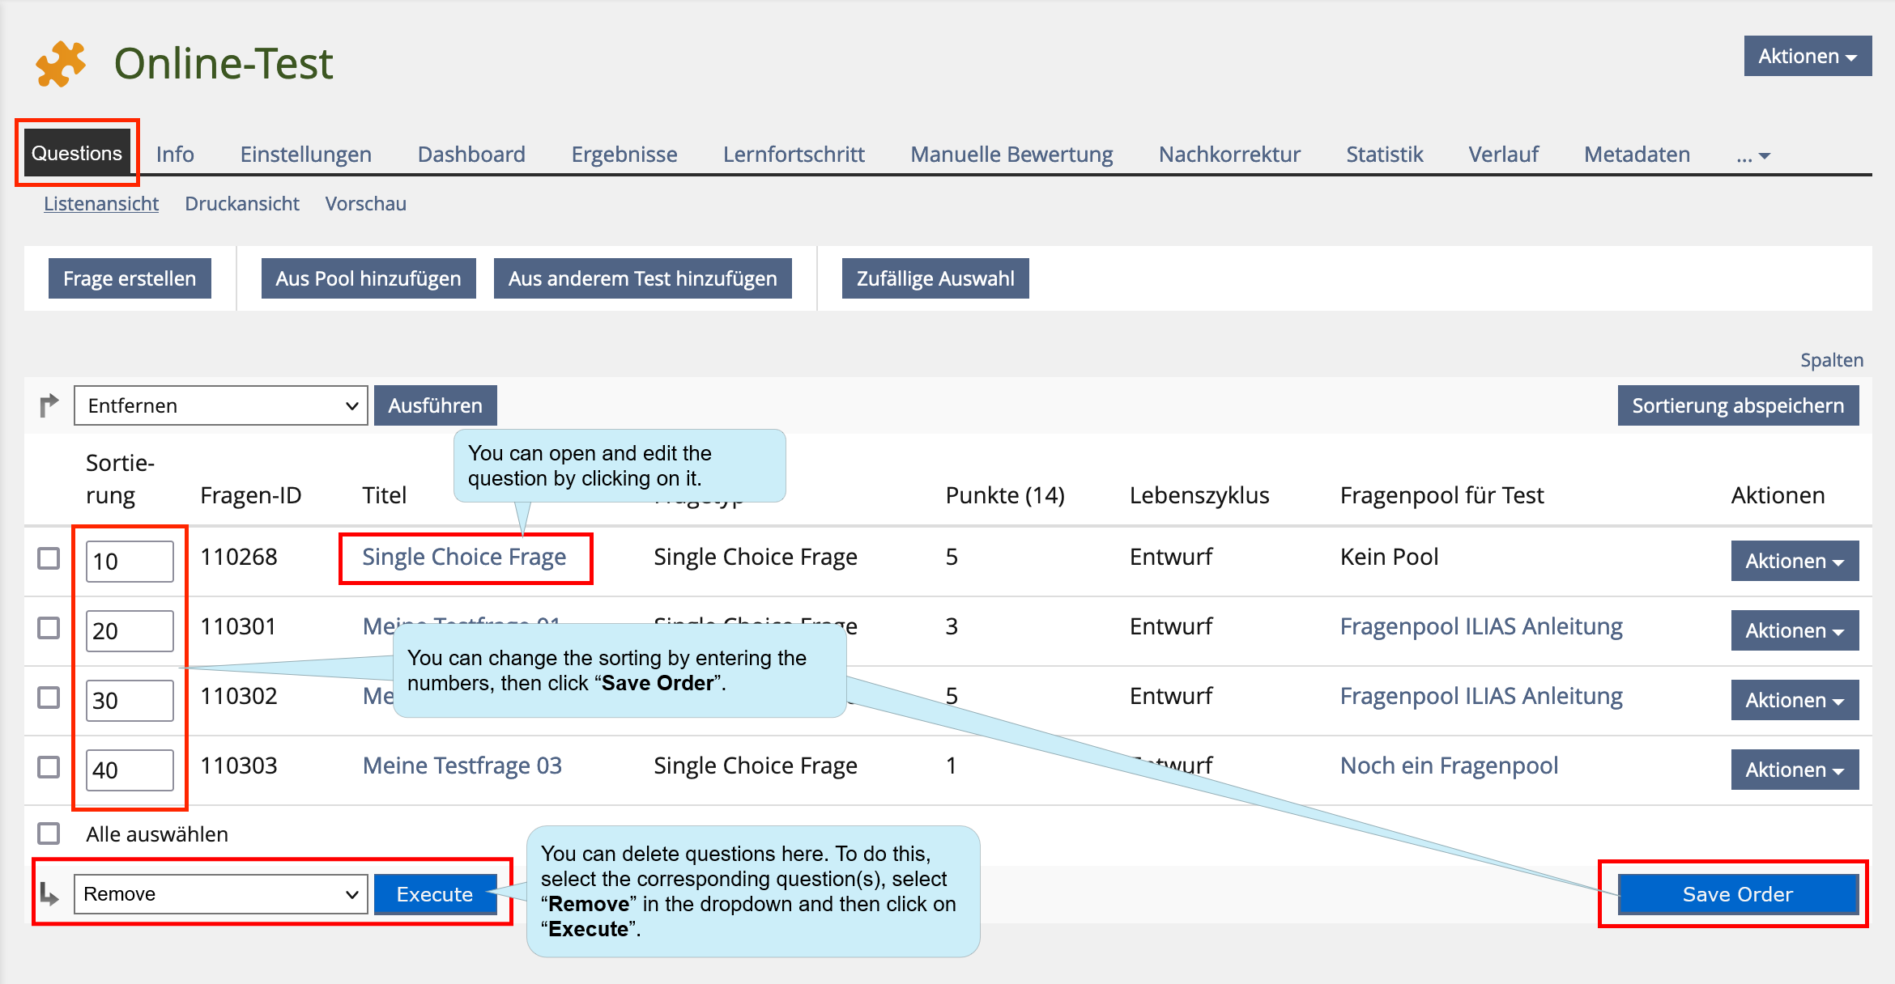Tick the checkbox for question 110301
The image size is (1895, 984).
point(49,628)
